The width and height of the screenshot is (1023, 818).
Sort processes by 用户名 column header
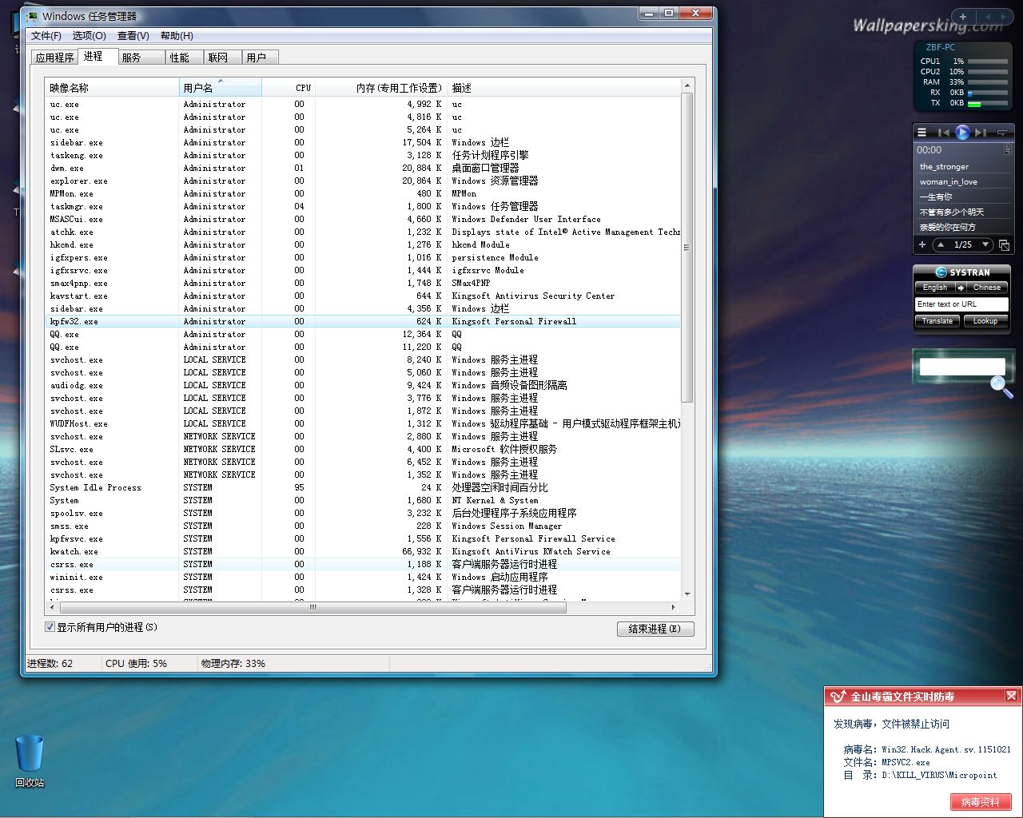(221, 88)
